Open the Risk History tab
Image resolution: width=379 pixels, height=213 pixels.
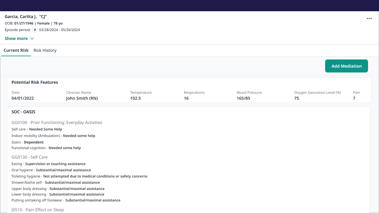[x=45, y=50]
